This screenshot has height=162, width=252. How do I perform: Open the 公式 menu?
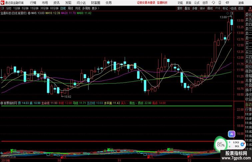point(197,3)
